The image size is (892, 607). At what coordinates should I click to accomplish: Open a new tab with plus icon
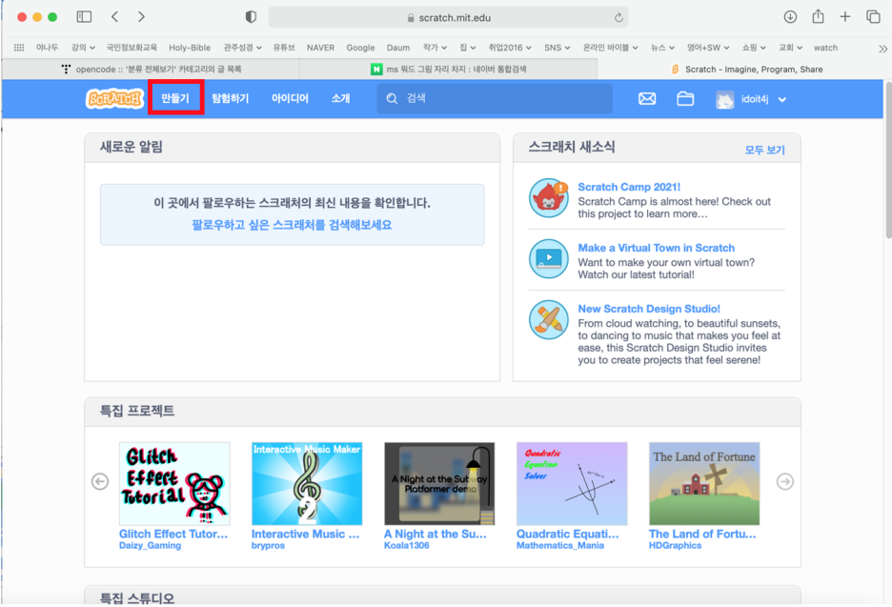[845, 17]
